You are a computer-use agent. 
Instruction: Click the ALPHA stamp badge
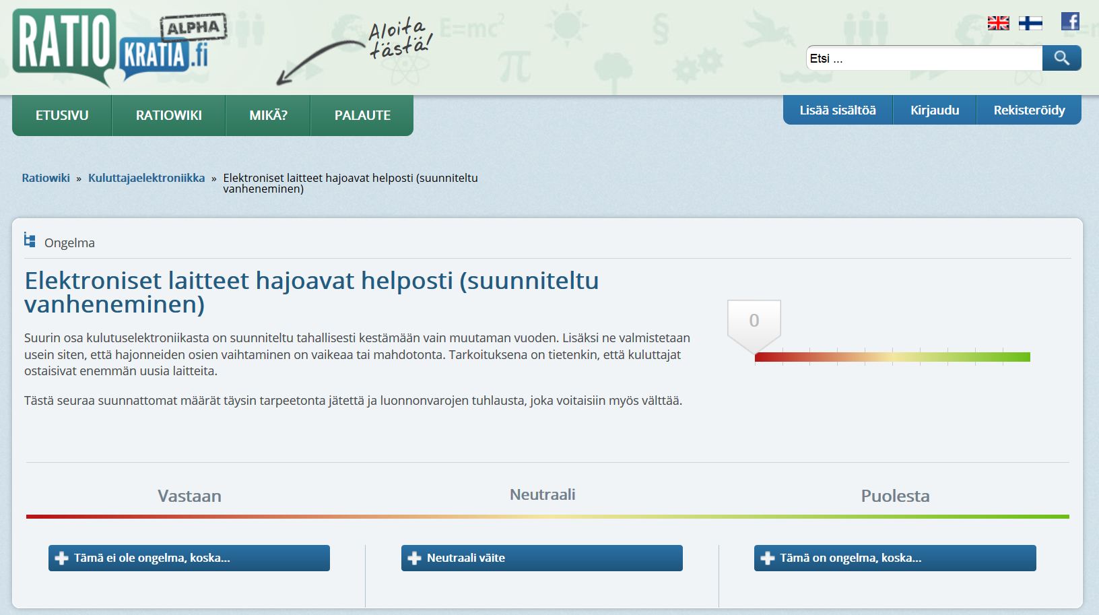(193, 28)
